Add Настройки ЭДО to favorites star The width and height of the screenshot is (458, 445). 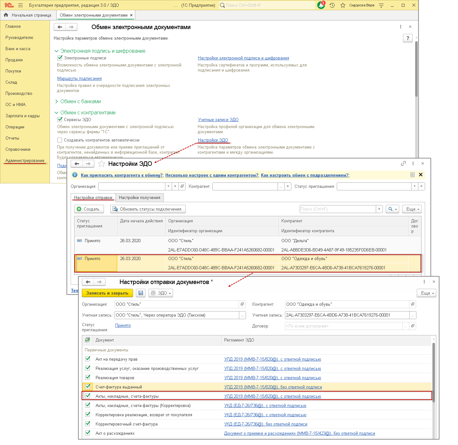tap(101, 164)
